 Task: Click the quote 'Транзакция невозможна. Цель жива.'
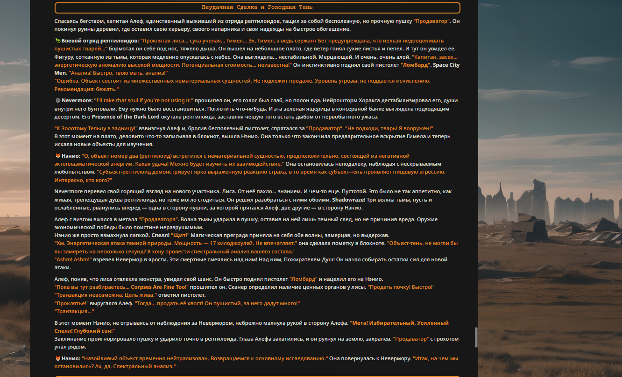pos(105,295)
